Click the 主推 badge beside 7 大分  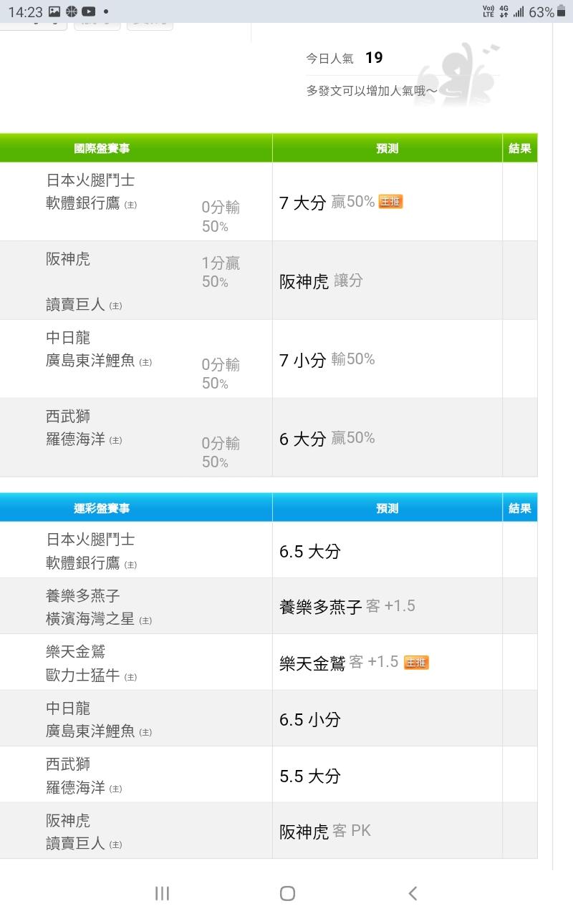pyautogui.click(x=391, y=202)
